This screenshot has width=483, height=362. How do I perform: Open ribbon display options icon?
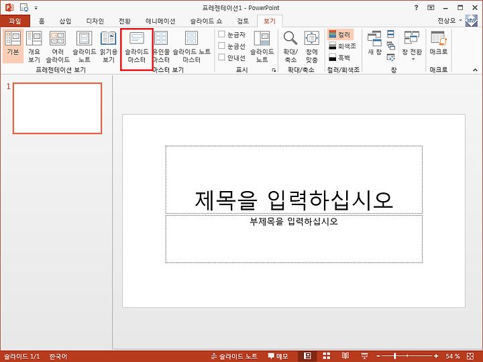point(431,7)
